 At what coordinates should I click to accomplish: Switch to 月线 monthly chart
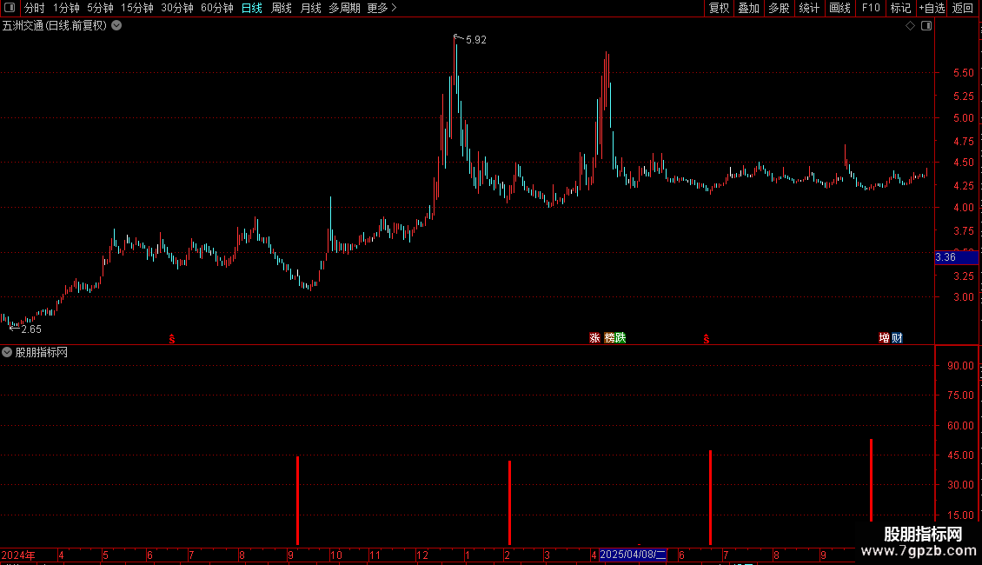point(310,8)
